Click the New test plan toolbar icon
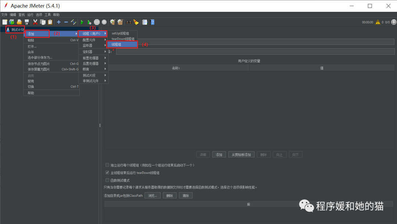The width and height of the screenshot is (397, 224). [x=4, y=22]
